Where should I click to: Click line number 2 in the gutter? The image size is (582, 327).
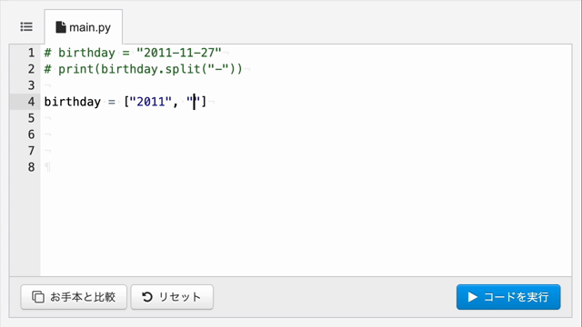[x=31, y=69]
